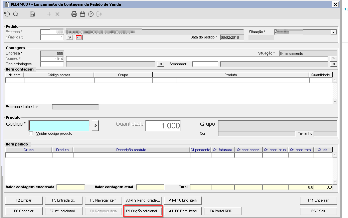Viewport: 348px width, 218px height.
Task: Add a new record with the plus icon
Action: point(49,14)
